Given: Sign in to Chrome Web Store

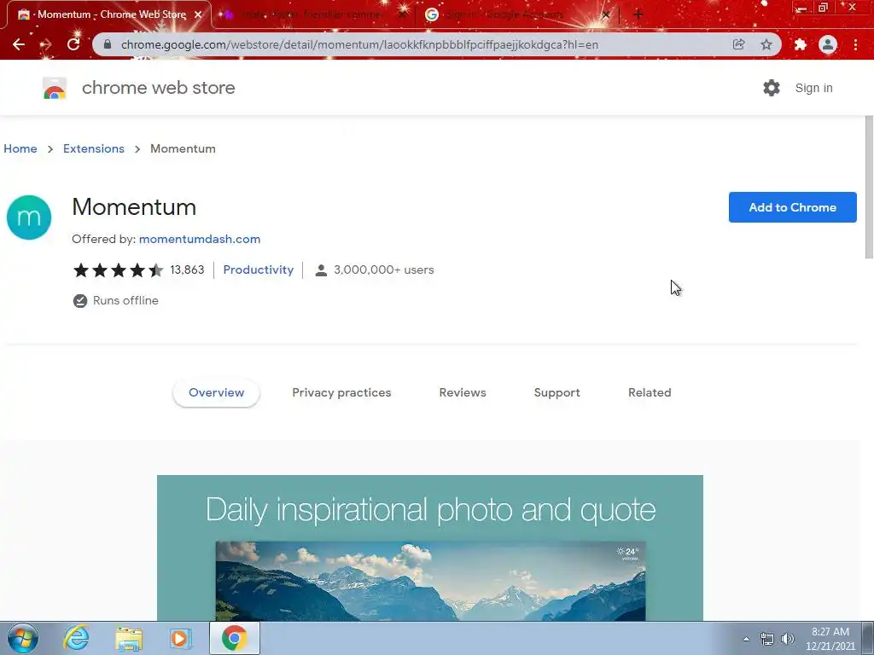Looking at the screenshot, I should [x=813, y=88].
